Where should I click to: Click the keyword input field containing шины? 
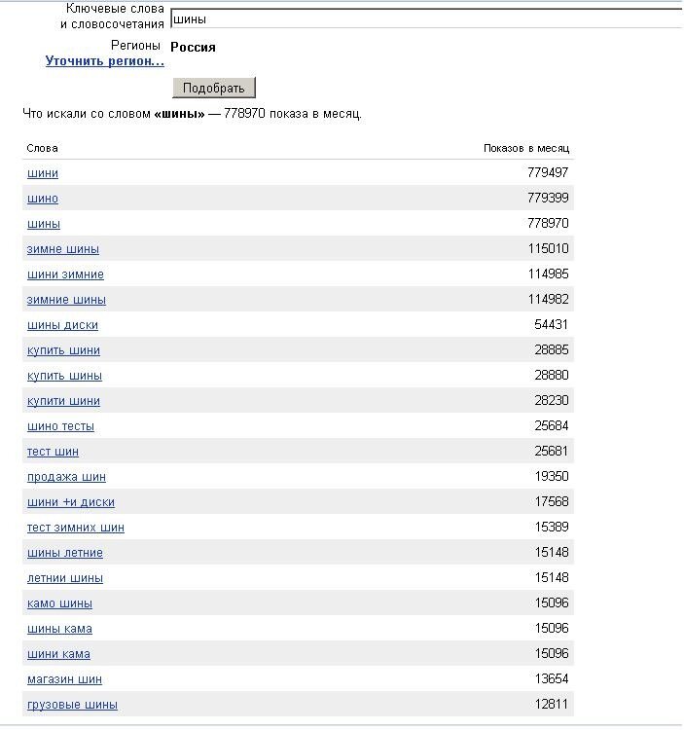(426, 18)
